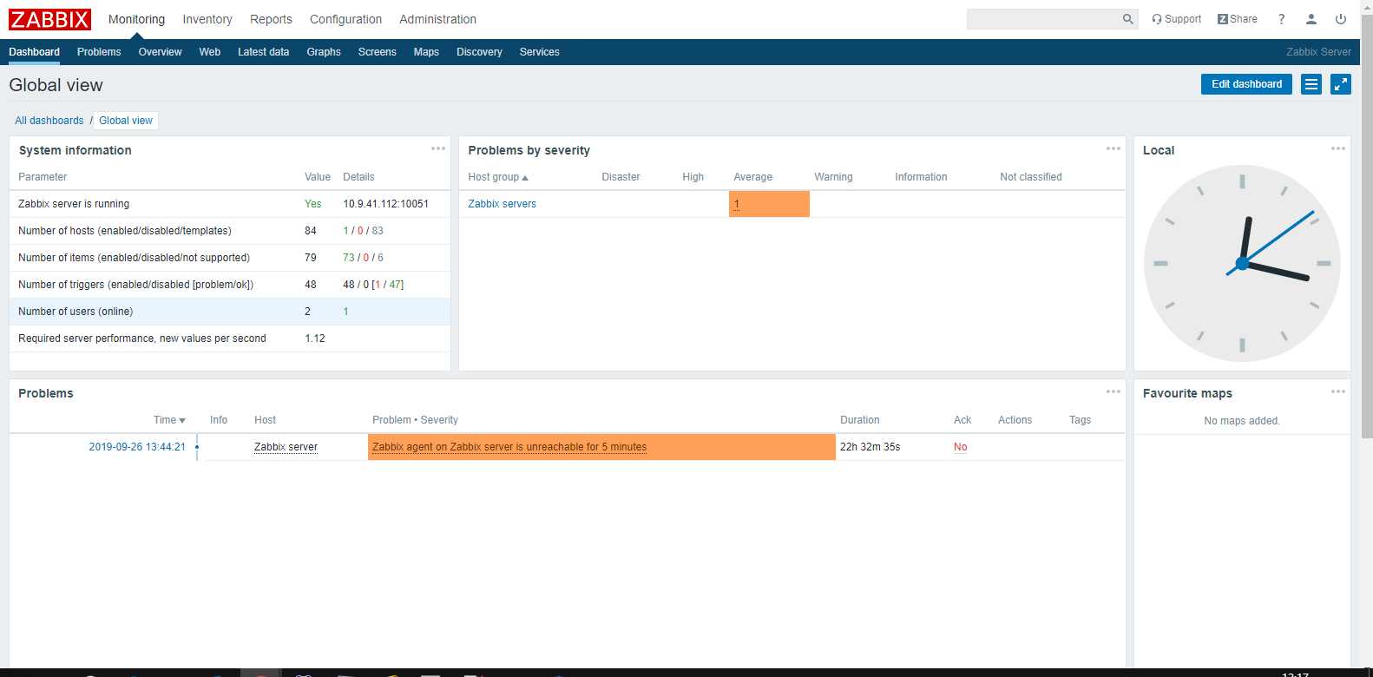Open the All dashboards breadcrumb link

49,121
